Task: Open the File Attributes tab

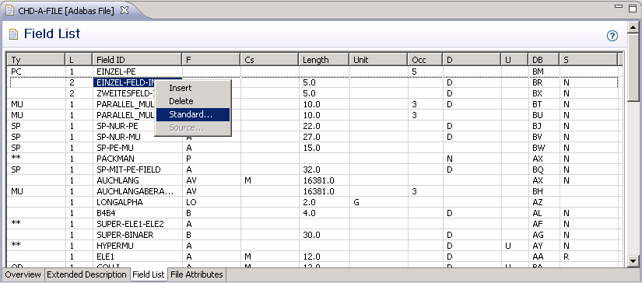Action: (x=197, y=274)
